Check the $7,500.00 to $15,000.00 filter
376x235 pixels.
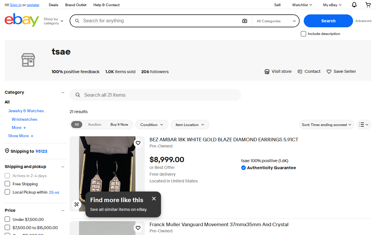(7, 228)
